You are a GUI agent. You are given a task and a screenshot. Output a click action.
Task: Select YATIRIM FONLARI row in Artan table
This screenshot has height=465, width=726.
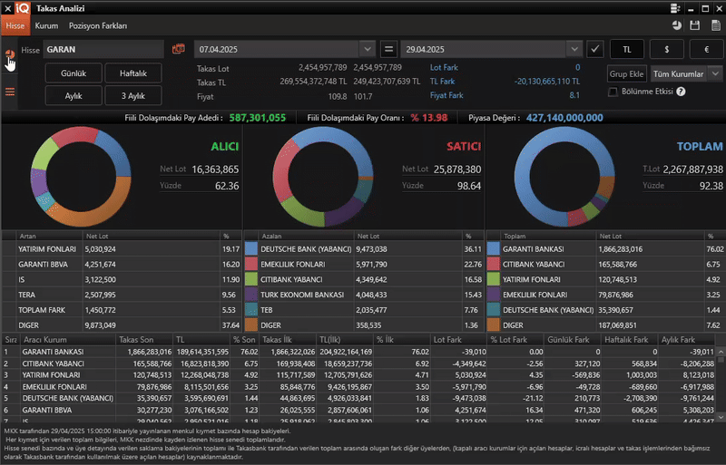pos(122,249)
